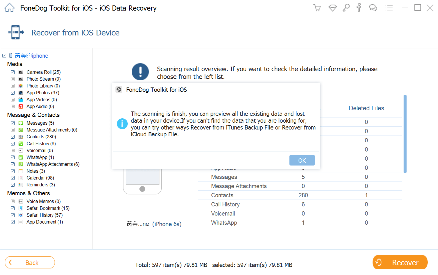
Task: Select the Reminders icon
Action: pos(21,185)
